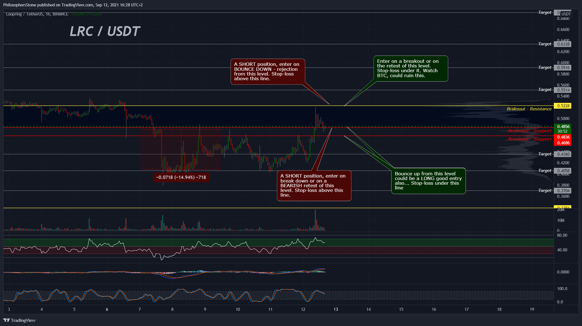Click date 8 on the time axis
The image size is (582, 326).
tap(173, 309)
